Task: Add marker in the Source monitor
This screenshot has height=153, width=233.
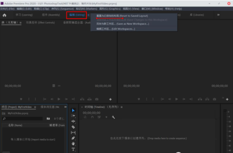Action: [21, 99]
